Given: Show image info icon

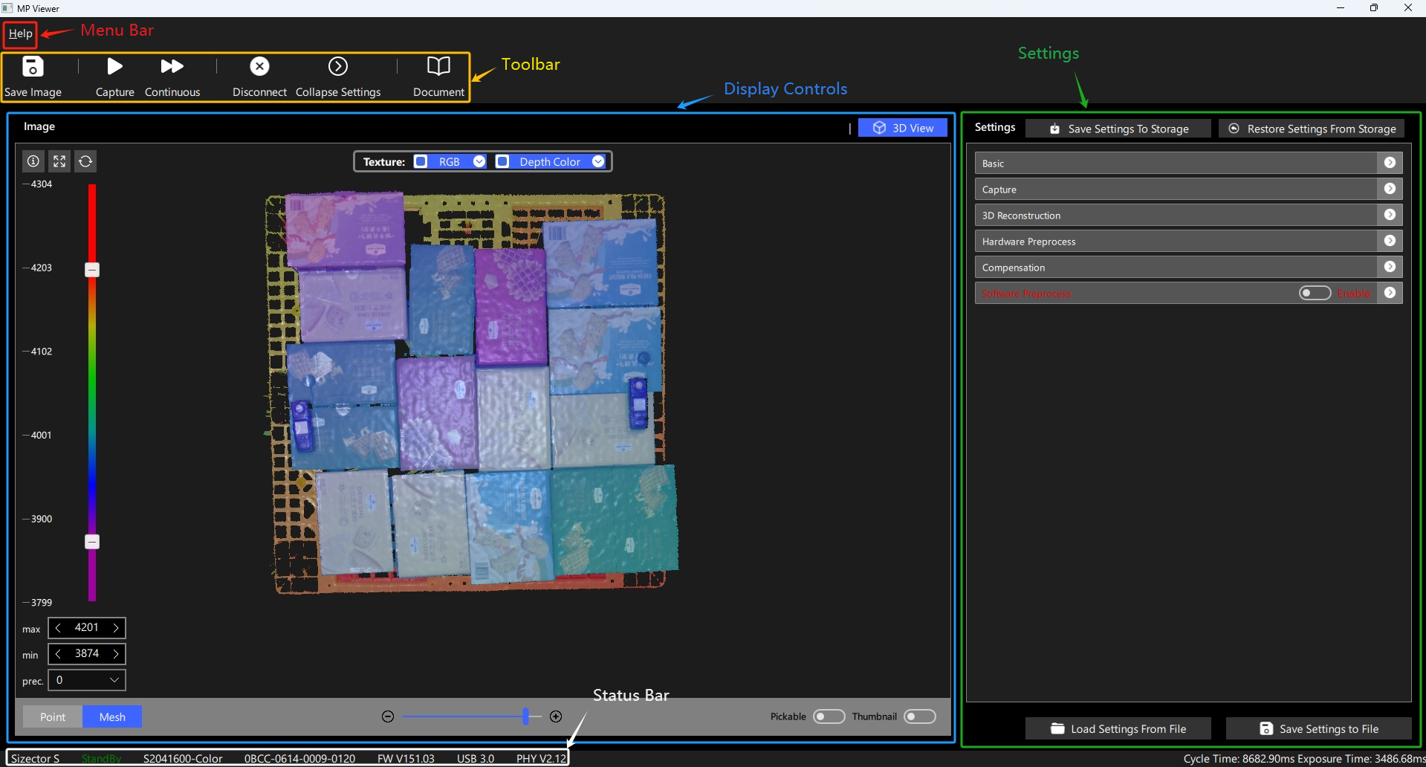Looking at the screenshot, I should click(33, 161).
